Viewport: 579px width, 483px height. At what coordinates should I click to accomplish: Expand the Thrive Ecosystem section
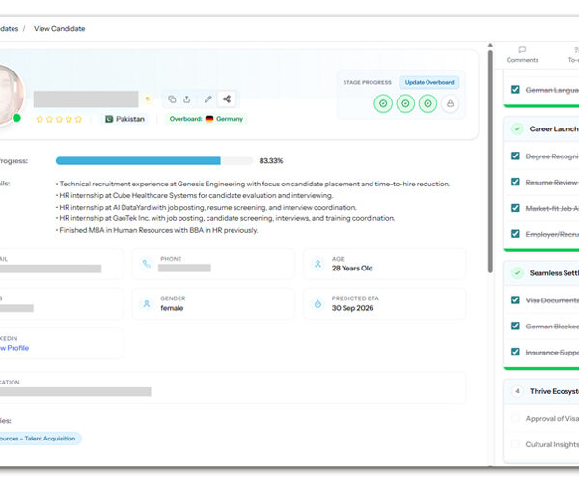pyautogui.click(x=541, y=391)
